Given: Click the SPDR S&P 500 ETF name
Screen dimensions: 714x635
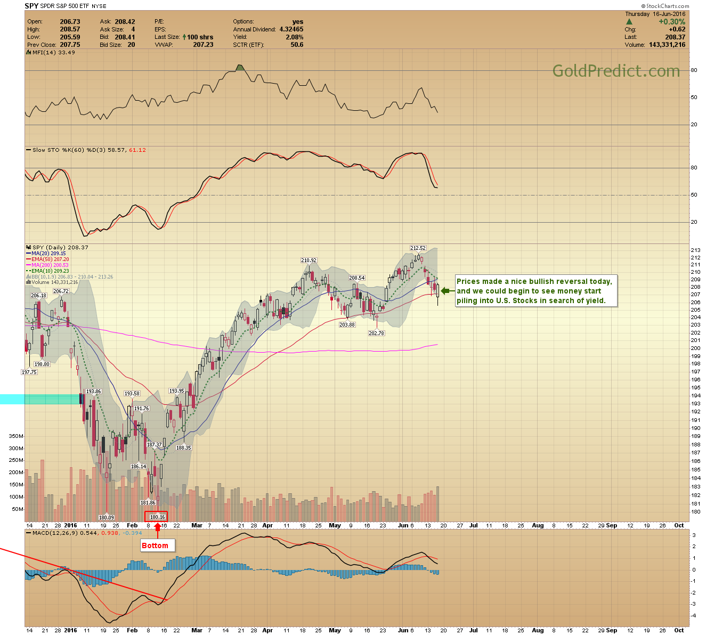Looking at the screenshot, I should click(66, 6).
